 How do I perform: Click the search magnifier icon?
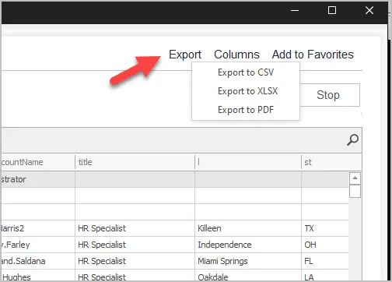[352, 140]
